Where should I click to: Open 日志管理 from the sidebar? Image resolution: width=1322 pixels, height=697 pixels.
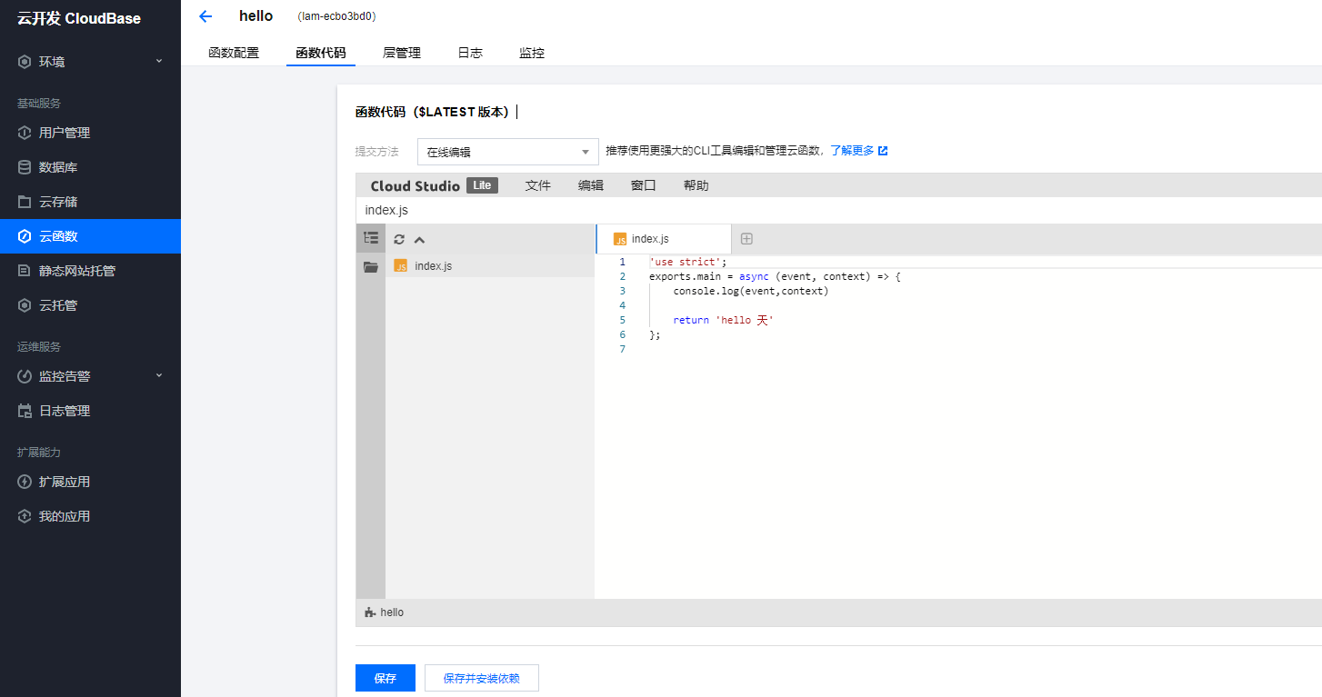click(x=65, y=410)
